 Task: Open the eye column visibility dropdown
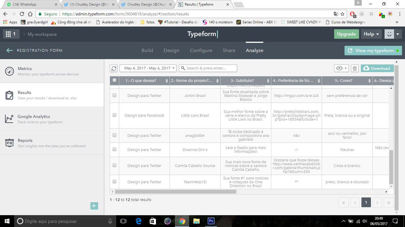coord(341,68)
